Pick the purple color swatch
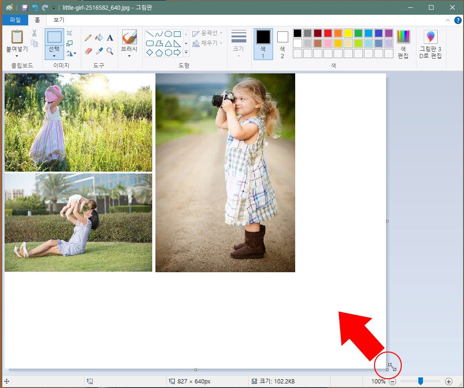Screen dimensions: 464x388 pos(389,33)
